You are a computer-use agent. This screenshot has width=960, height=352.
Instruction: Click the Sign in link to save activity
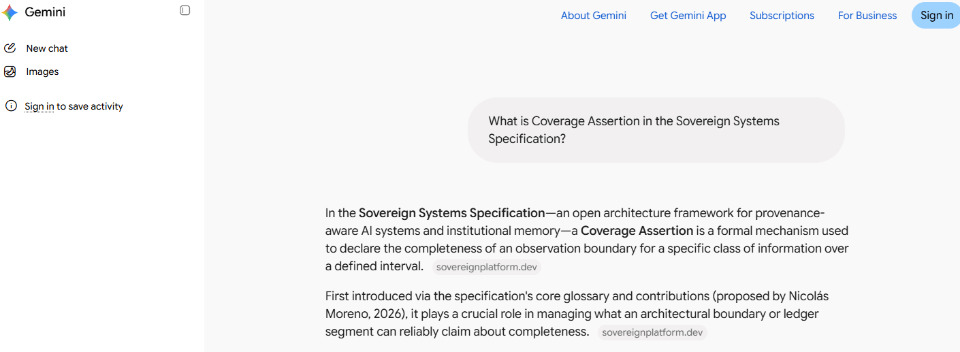click(x=39, y=106)
